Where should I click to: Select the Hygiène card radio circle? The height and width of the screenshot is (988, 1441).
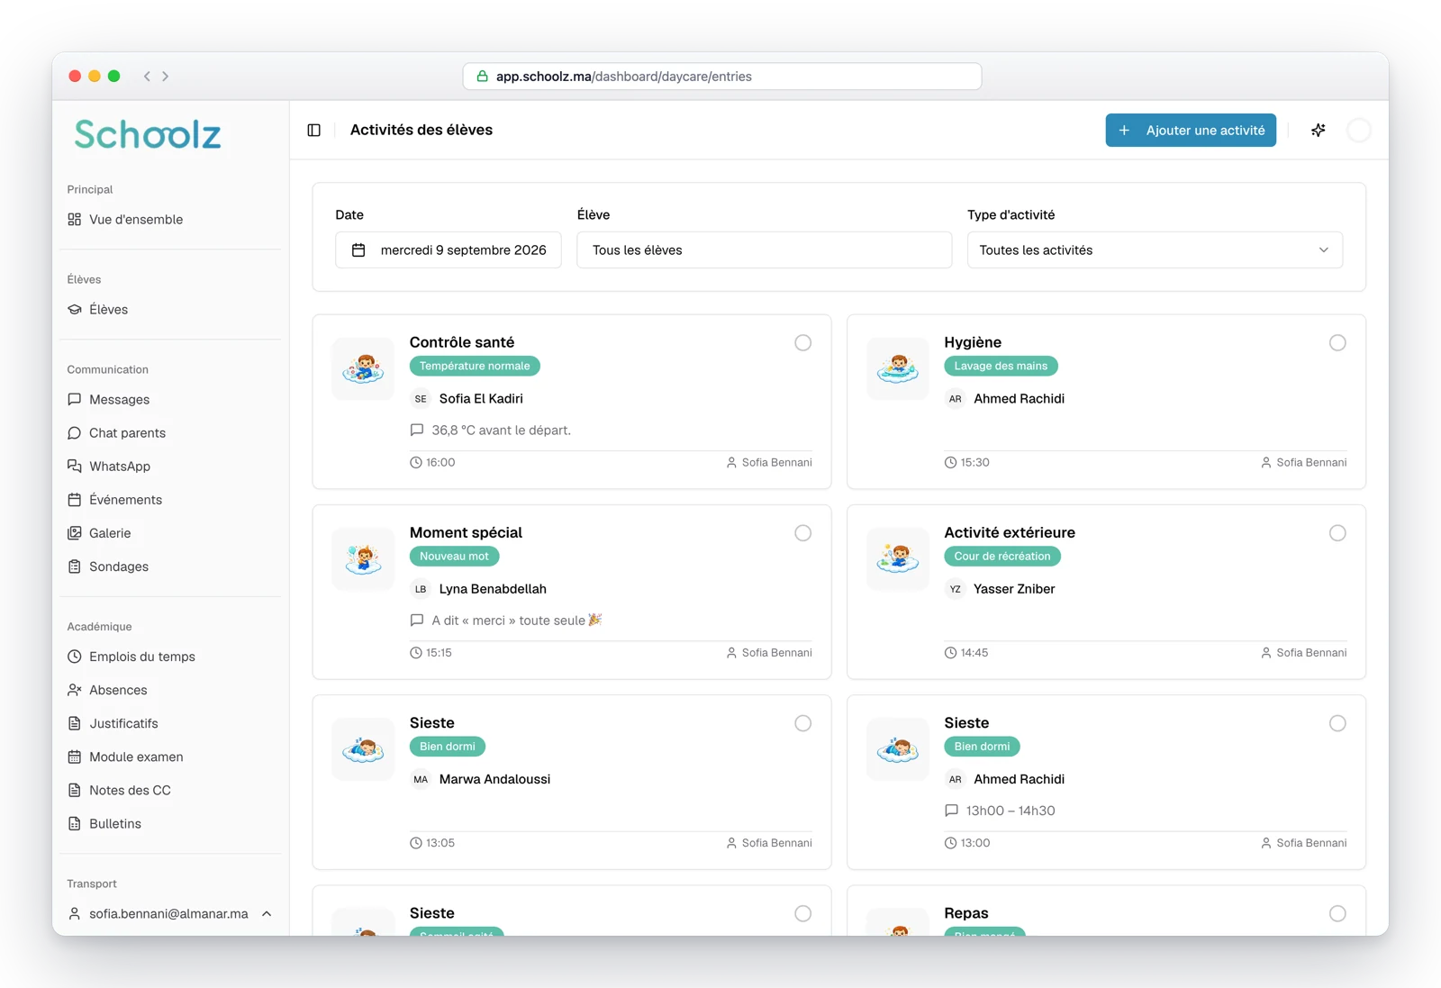tap(1337, 343)
